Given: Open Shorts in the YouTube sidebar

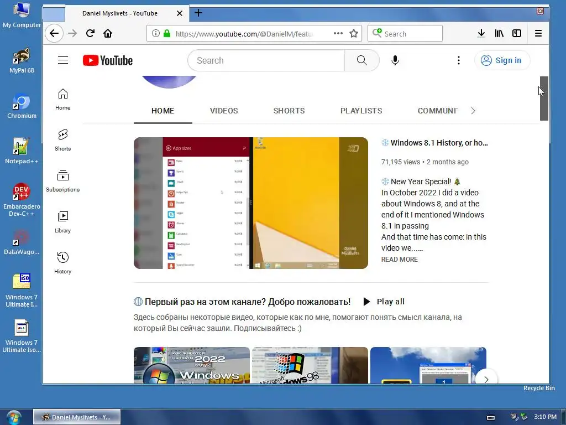Looking at the screenshot, I should 63,140.
